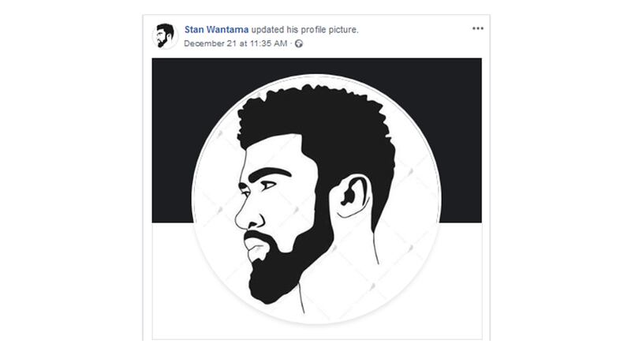Click the first name 'Stan' in header

click(194, 30)
